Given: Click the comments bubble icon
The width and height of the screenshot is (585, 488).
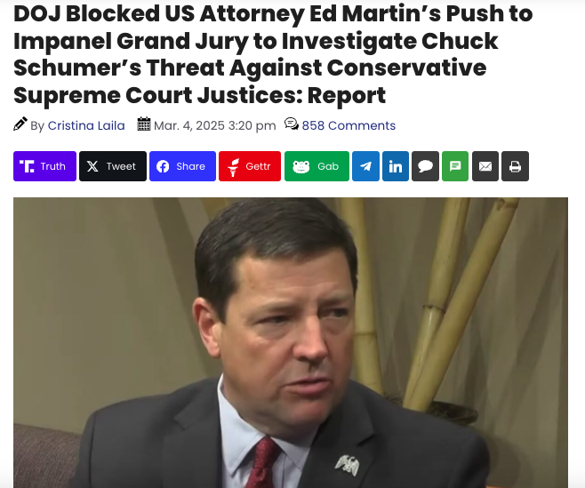Looking at the screenshot, I should [292, 124].
